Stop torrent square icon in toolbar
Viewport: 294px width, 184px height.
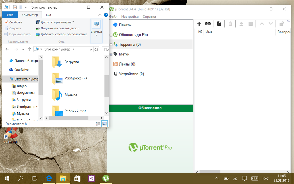click(250, 24)
